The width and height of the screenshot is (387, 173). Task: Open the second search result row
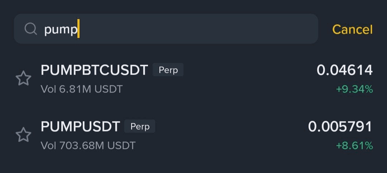pos(193,135)
